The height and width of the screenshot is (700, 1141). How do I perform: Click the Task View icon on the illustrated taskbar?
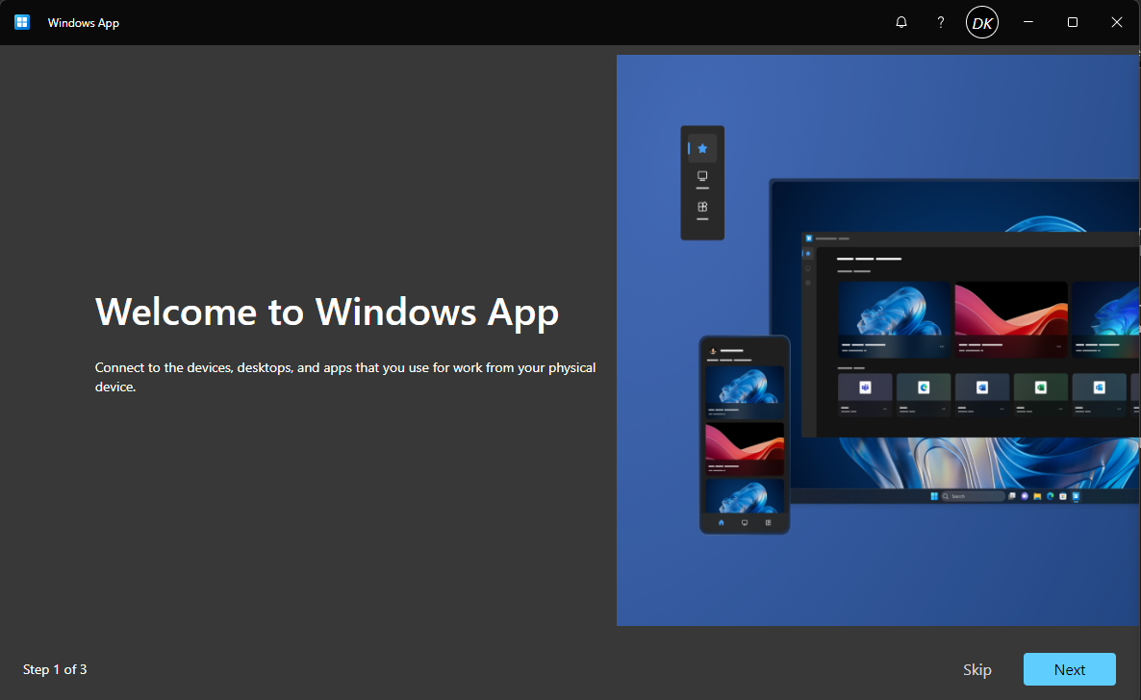(x=1012, y=496)
